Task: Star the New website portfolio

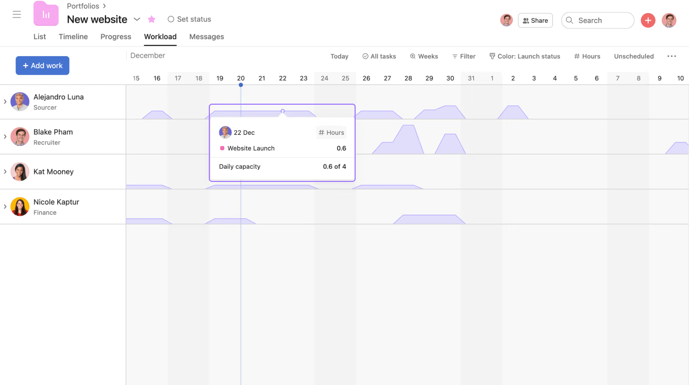Action: (152, 20)
